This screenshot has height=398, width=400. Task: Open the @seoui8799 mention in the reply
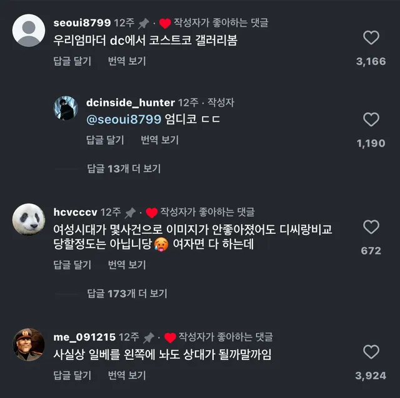(124, 120)
